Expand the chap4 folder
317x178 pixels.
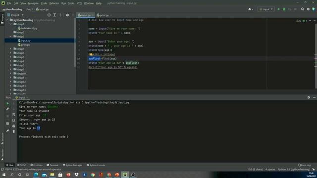[11, 49]
